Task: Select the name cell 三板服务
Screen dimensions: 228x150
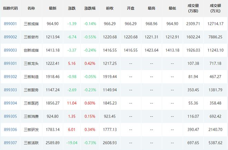Action: pos(31,90)
